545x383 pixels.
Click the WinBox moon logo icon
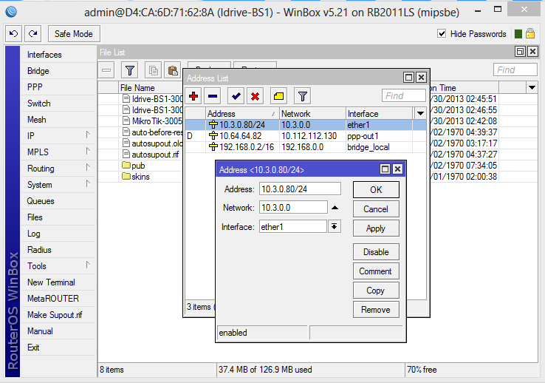tap(11, 12)
